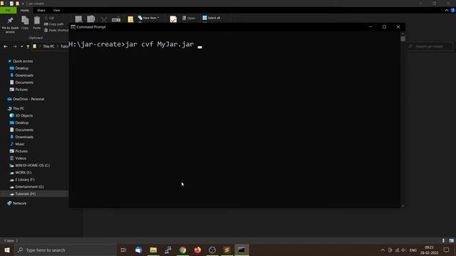Screen dimensions: 456x256
Task: Collapse the Explorer ribbon with the chevron
Action: 447,10
